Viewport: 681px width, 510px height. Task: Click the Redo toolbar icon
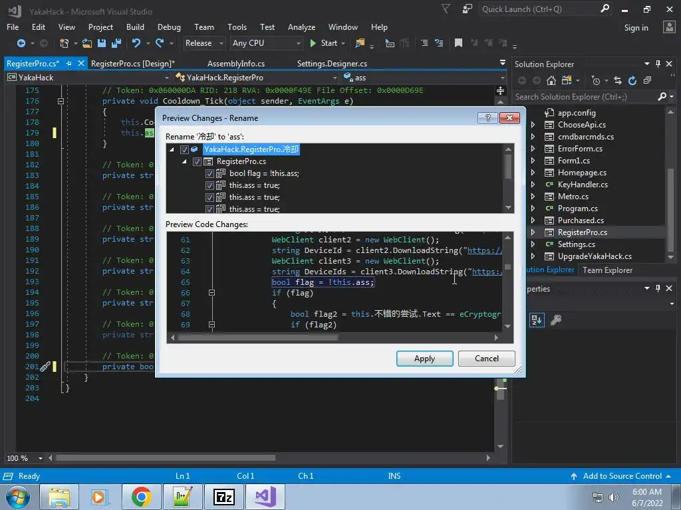tap(160, 43)
